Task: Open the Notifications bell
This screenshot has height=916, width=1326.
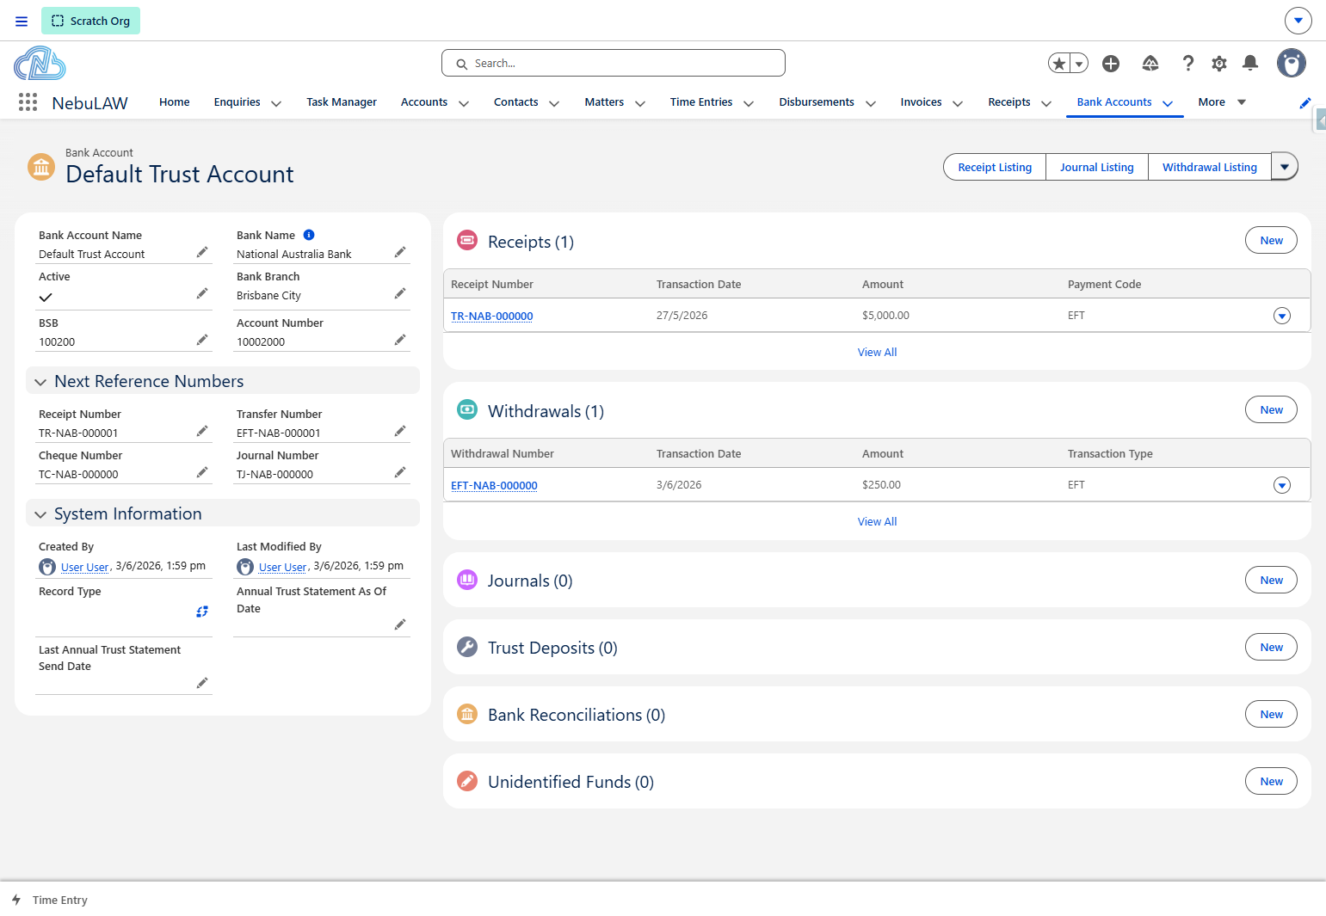Action: [1250, 63]
